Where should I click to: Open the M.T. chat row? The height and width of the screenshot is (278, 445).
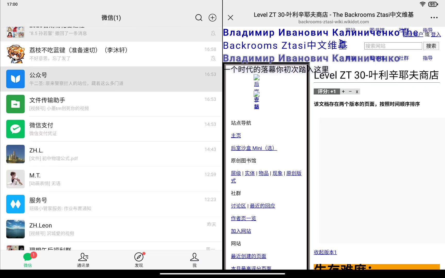pos(111,179)
